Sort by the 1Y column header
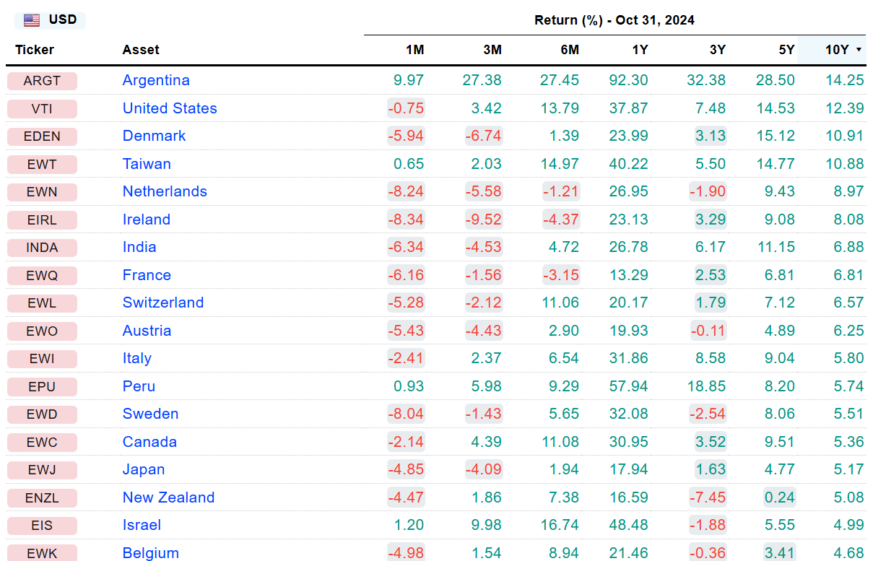This screenshot has width=873, height=561. click(x=640, y=50)
